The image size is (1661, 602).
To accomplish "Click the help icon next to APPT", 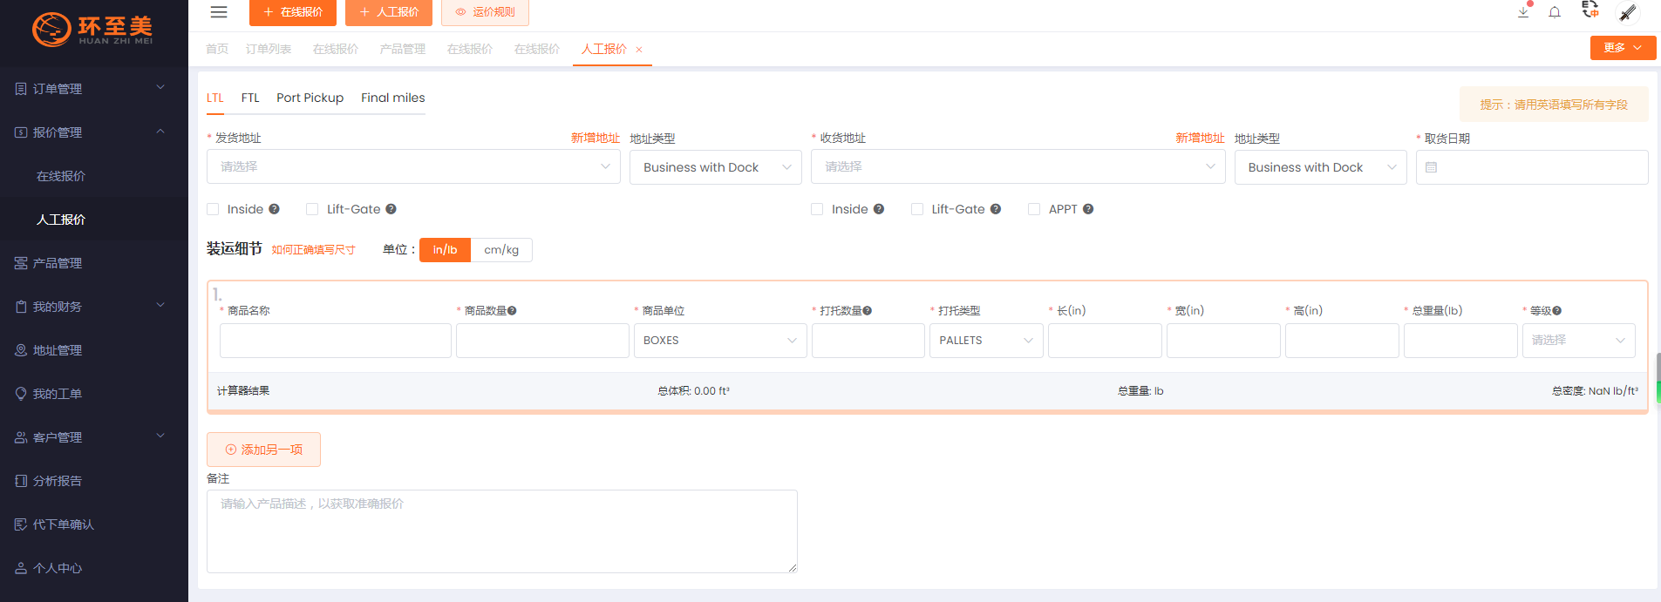I will point(1088,209).
